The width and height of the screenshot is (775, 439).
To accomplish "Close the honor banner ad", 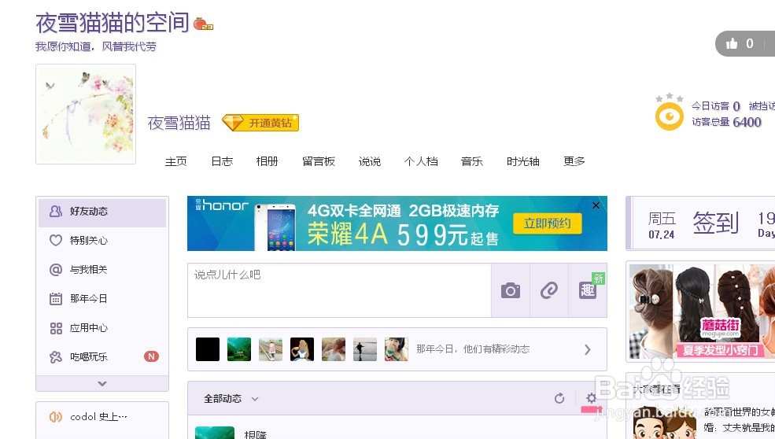I will (x=596, y=205).
